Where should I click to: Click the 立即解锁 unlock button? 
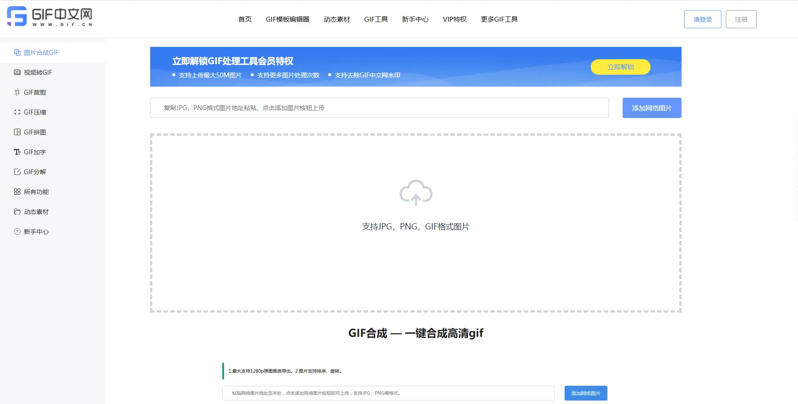[620, 67]
